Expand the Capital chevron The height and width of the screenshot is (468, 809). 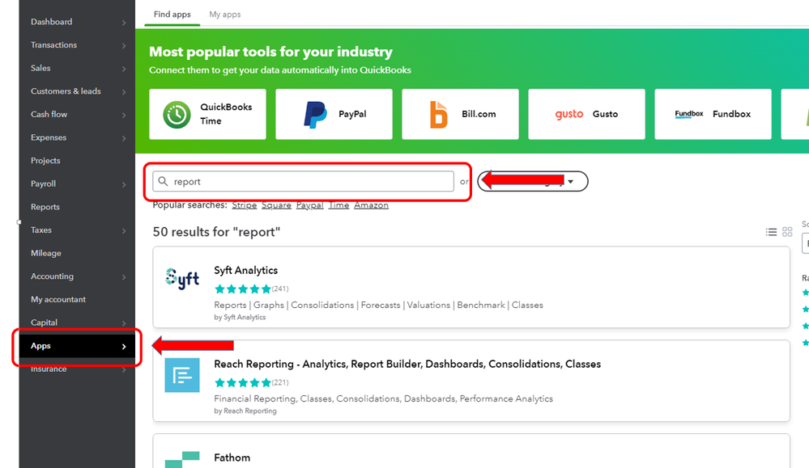click(124, 323)
